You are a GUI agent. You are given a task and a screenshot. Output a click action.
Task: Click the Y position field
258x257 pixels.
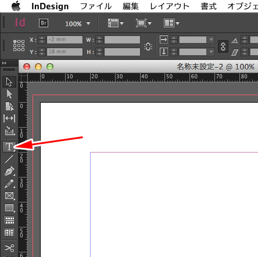point(64,52)
